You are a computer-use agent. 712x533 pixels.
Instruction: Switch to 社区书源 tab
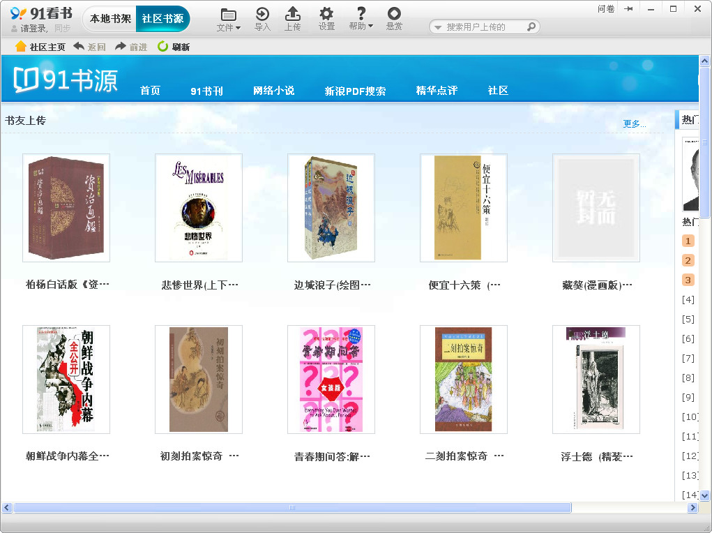(162, 19)
